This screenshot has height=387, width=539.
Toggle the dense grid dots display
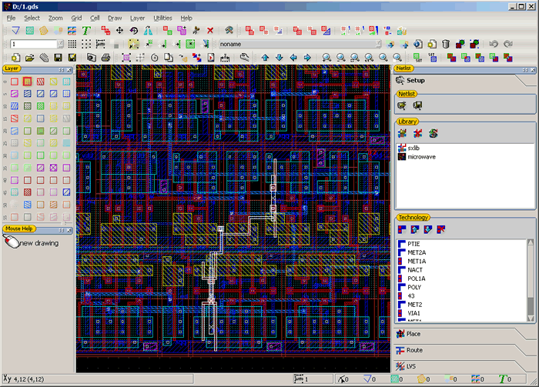[72, 44]
